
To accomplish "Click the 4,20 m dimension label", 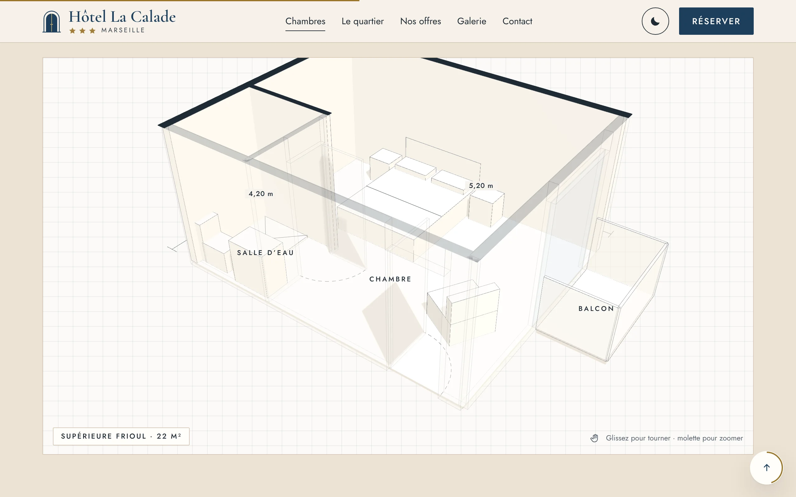I will point(261,194).
